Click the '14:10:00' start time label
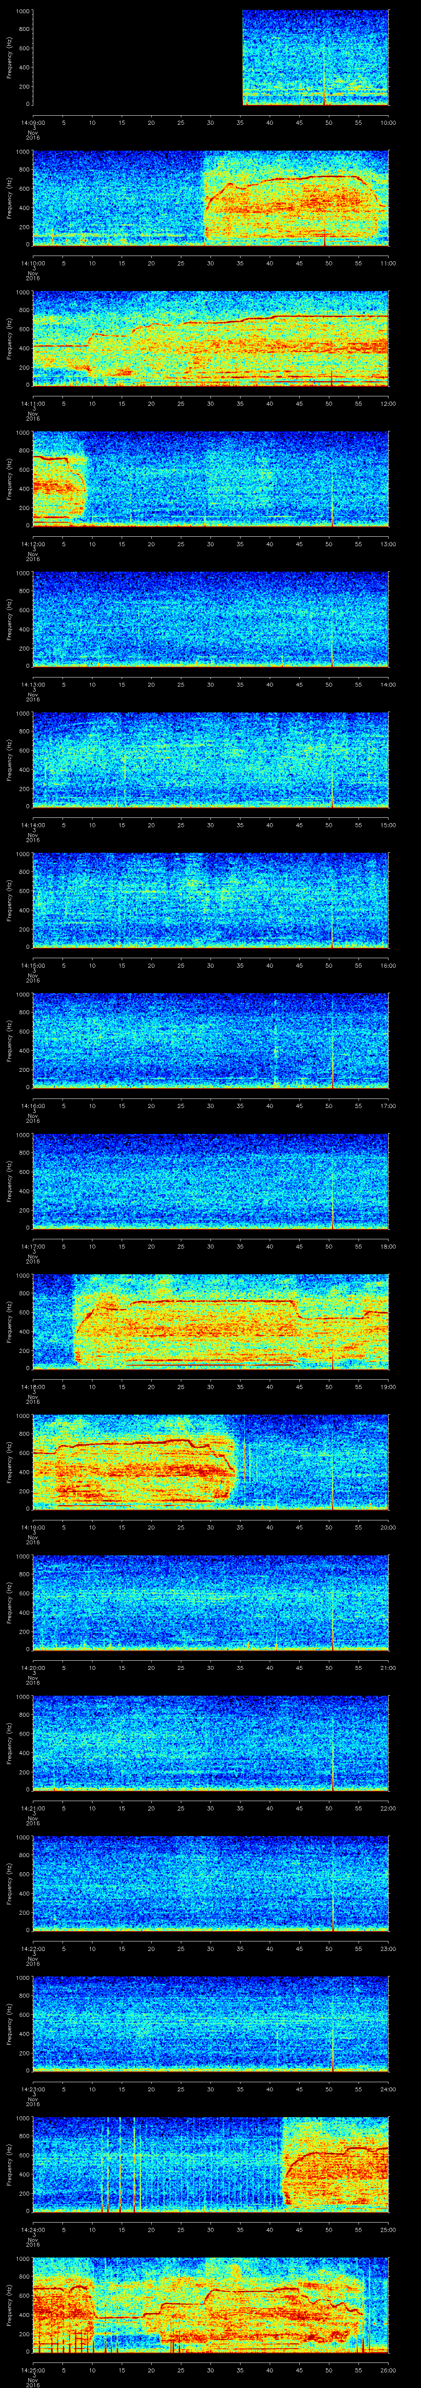 coord(32,263)
